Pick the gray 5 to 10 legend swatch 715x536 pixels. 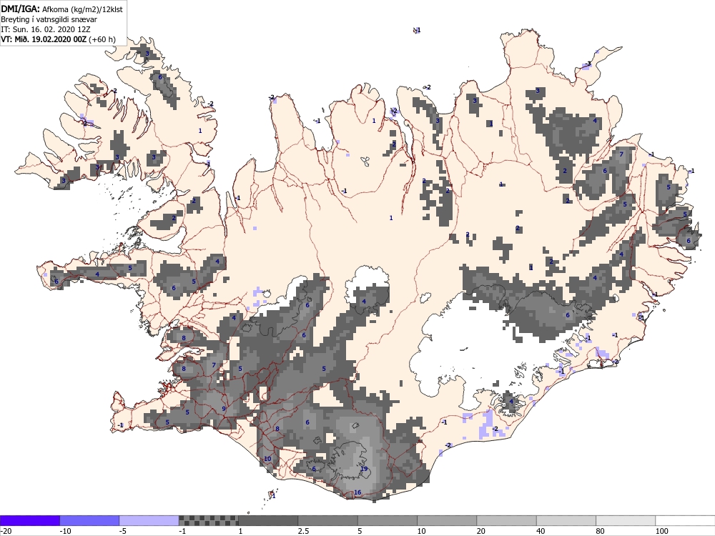[x=388, y=520]
